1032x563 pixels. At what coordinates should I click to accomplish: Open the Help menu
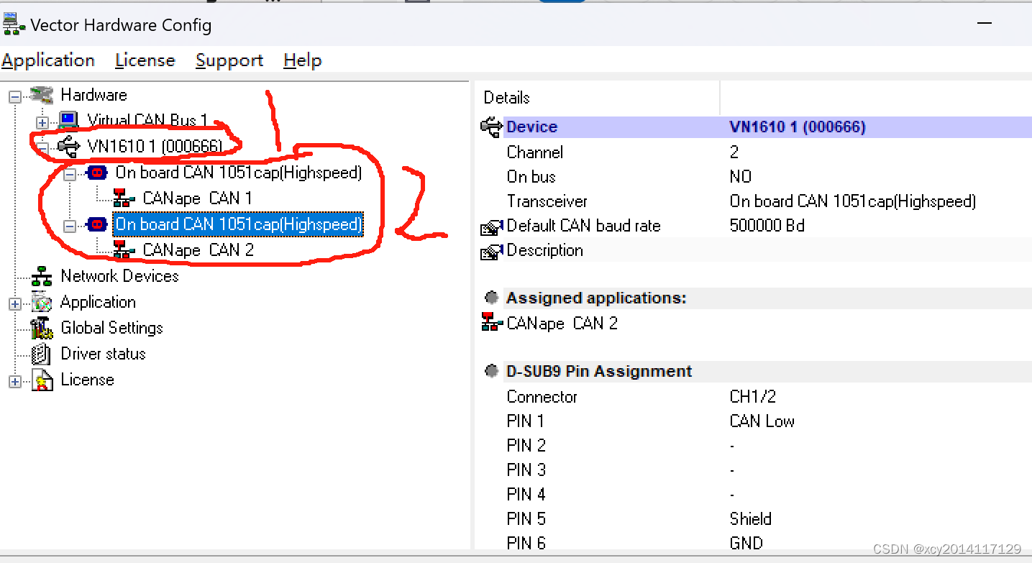[302, 60]
